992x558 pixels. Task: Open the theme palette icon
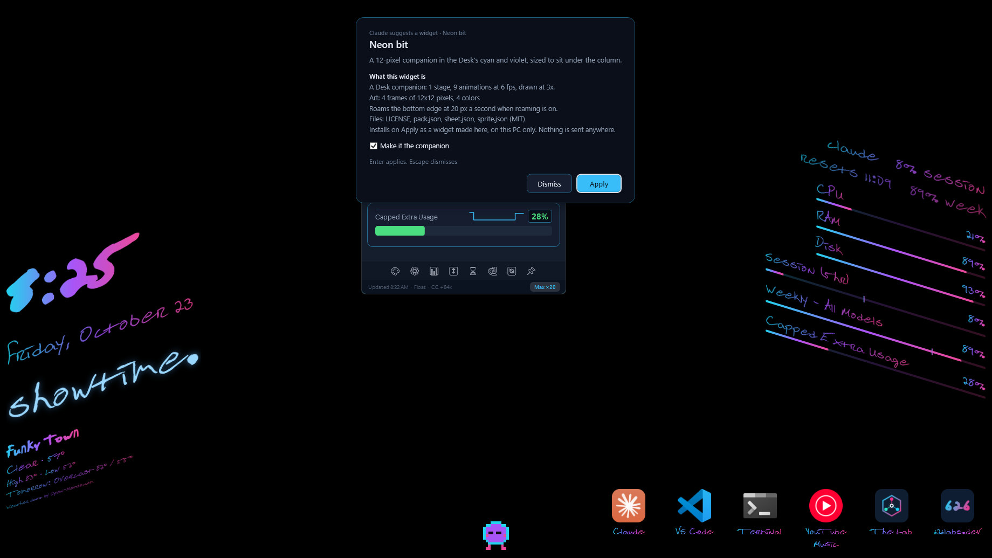pyautogui.click(x=395, y=271)
